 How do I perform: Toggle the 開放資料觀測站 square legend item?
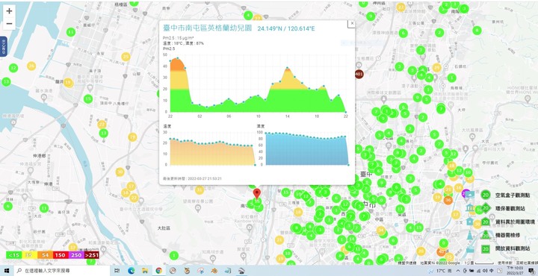486,249
